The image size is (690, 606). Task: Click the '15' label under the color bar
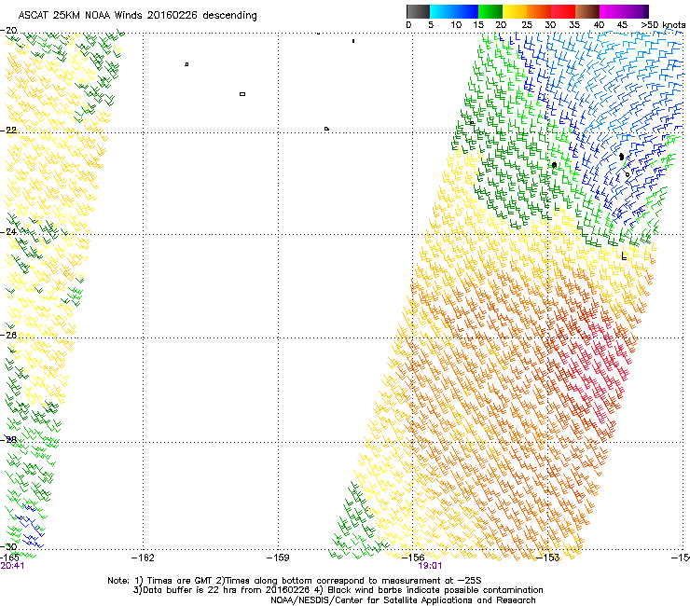pos(478,25)
